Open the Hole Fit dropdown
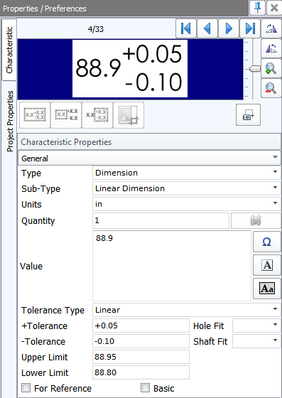This screenshot has height=398, width=282. pos(256,326)
